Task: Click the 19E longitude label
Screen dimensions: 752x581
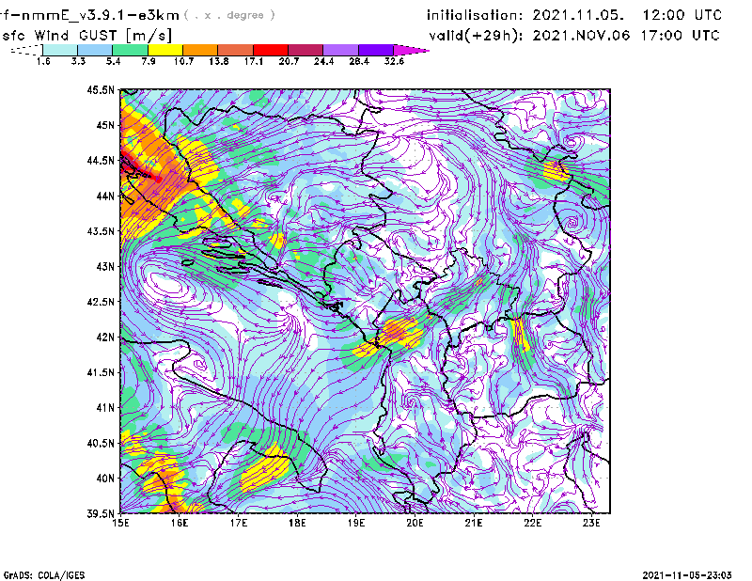Action: (x=356, y=523)
